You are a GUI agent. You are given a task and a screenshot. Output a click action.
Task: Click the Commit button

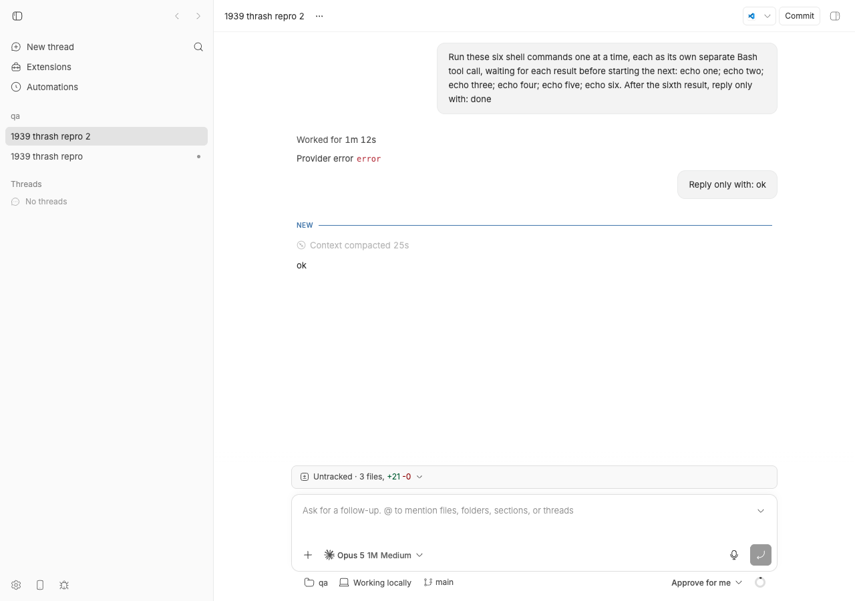(x=800, y=16)
